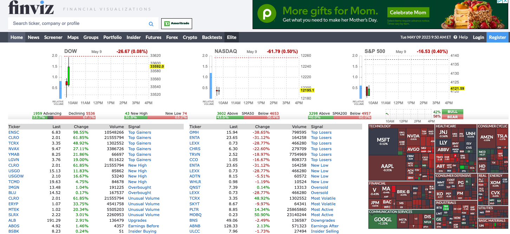Click the BULL sentiment bar
The width and height of the screenshot is (510, 234).
(x=452, y=112)
